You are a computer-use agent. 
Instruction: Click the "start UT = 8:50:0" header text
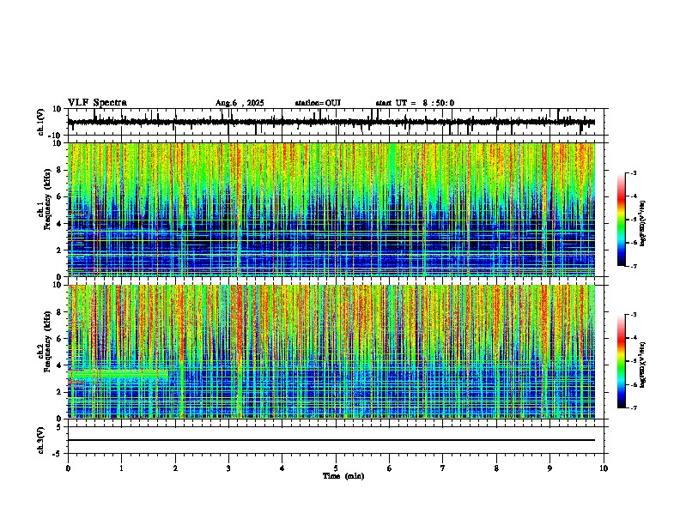415,103
